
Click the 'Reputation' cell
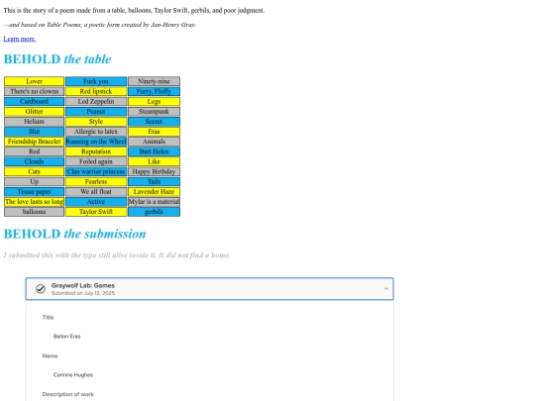click(x=96, y=151)
